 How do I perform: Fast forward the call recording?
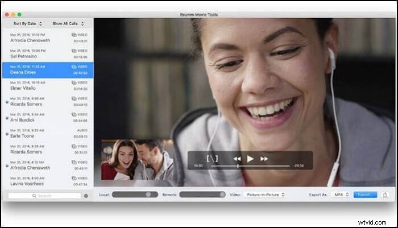tap(264, 159)
